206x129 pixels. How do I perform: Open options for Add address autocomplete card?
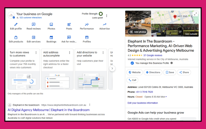70,53
